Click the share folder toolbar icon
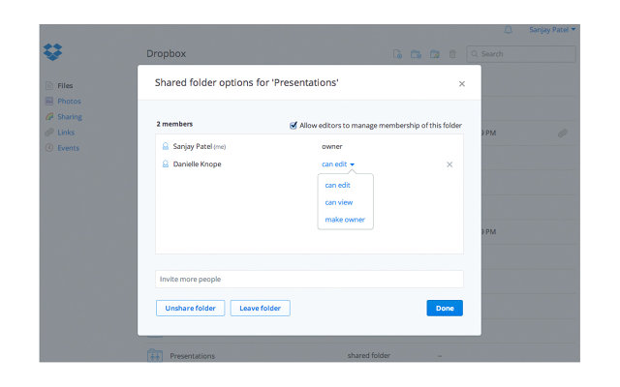Screen dimensions: 620x387 click(x=435, y=54)
